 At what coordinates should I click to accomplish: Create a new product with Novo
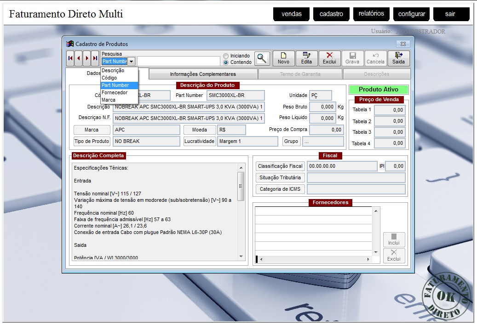(x=283, y=58)
